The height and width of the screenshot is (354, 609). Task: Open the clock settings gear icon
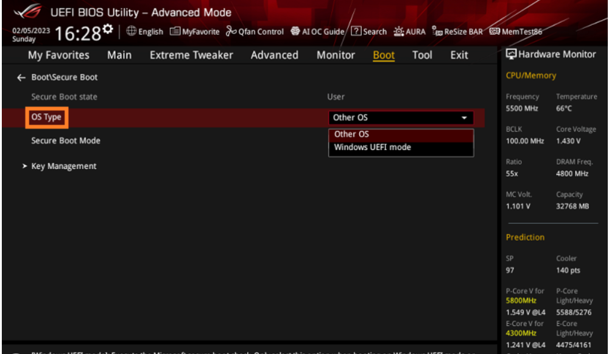(108, 29)
